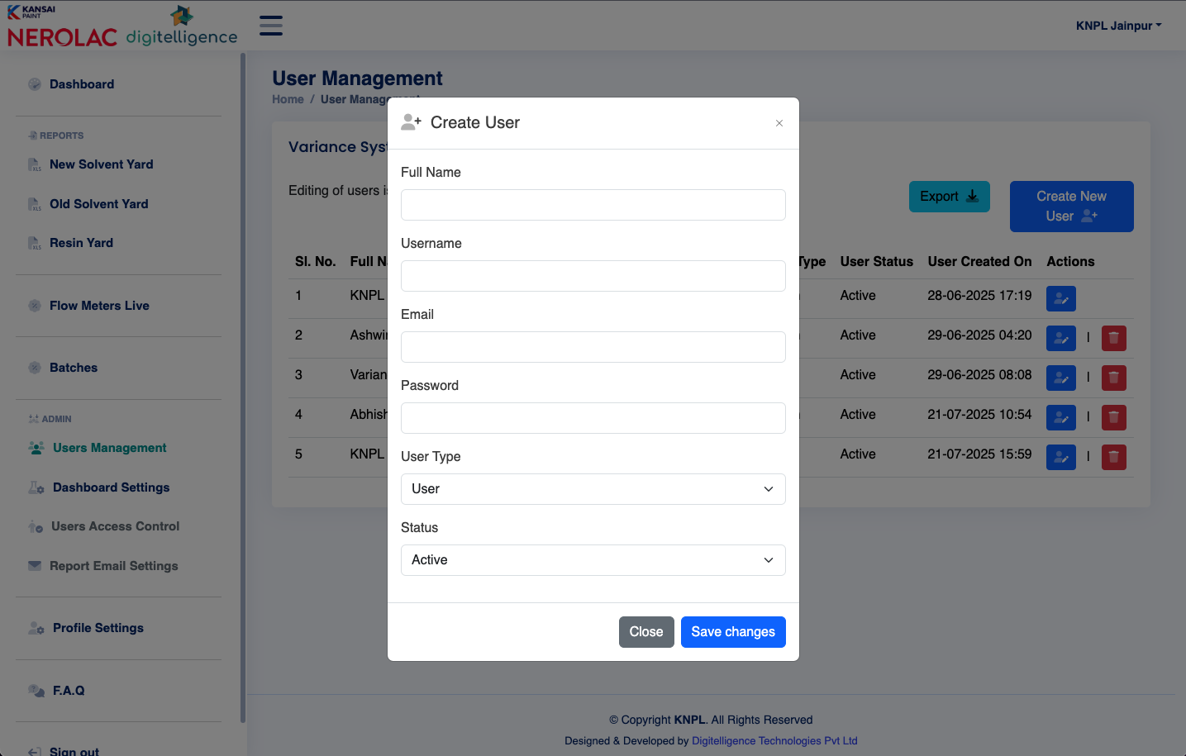
Task: Click the red delete icon for Ashwin's row
Action: [x=1113, y=338]
